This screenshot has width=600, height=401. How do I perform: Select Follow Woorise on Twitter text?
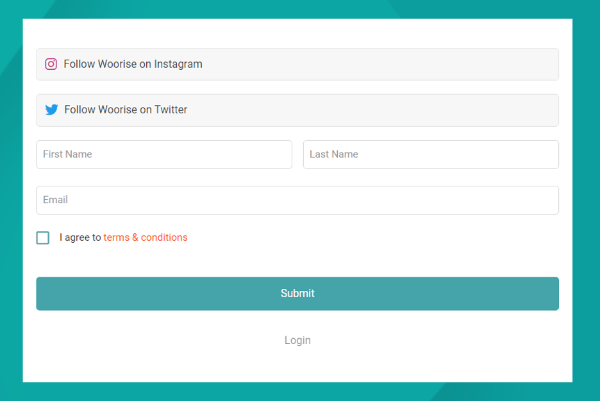point(126,110)
